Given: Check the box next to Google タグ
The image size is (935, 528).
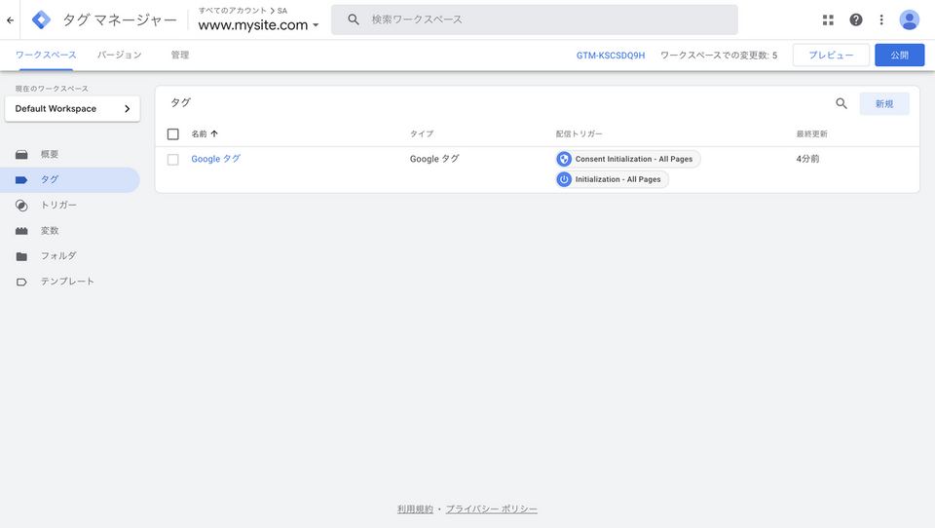Looking at the screenshot, I should point(173,159).
